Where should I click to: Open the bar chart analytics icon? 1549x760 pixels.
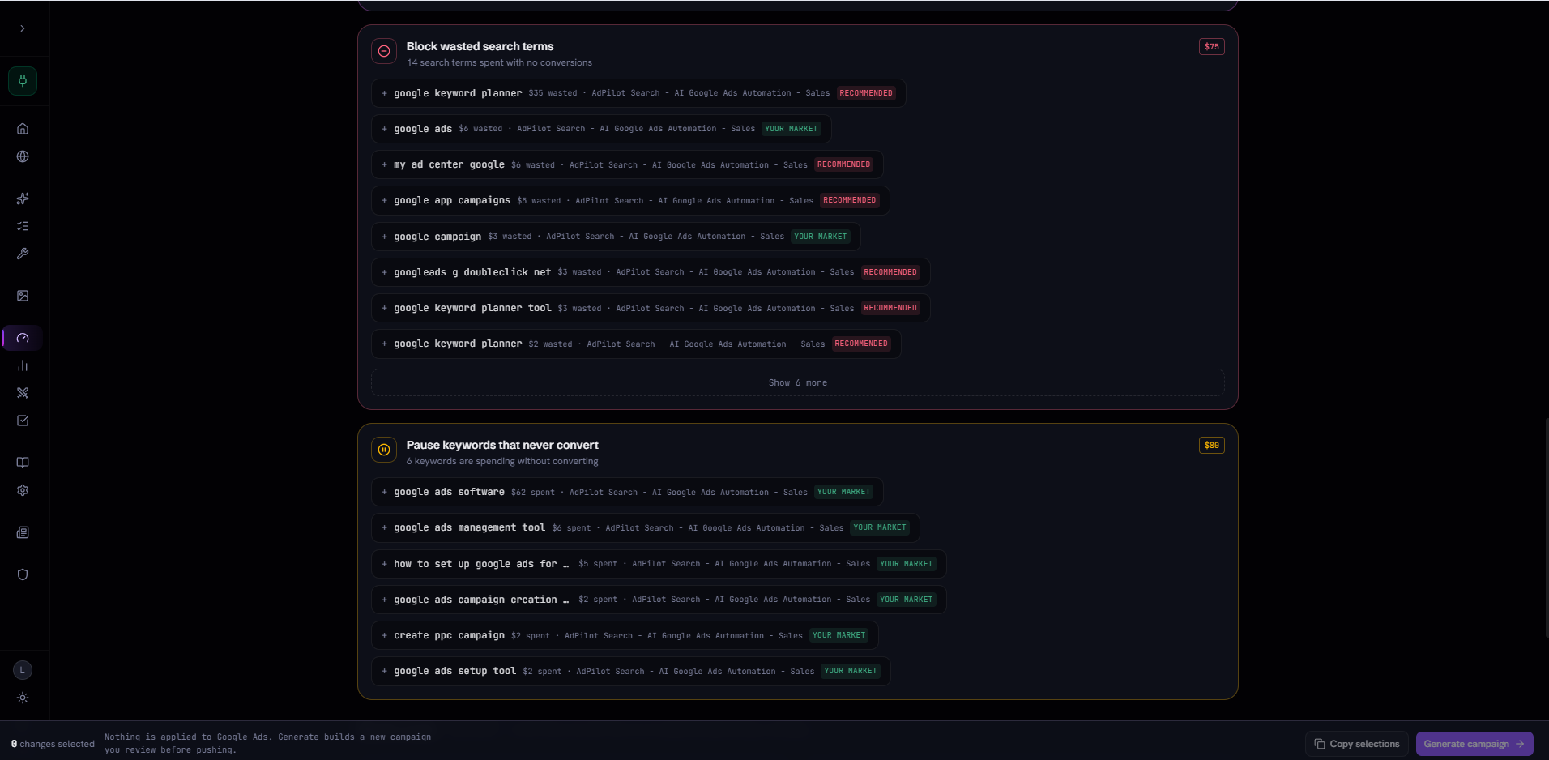point(23,365)
